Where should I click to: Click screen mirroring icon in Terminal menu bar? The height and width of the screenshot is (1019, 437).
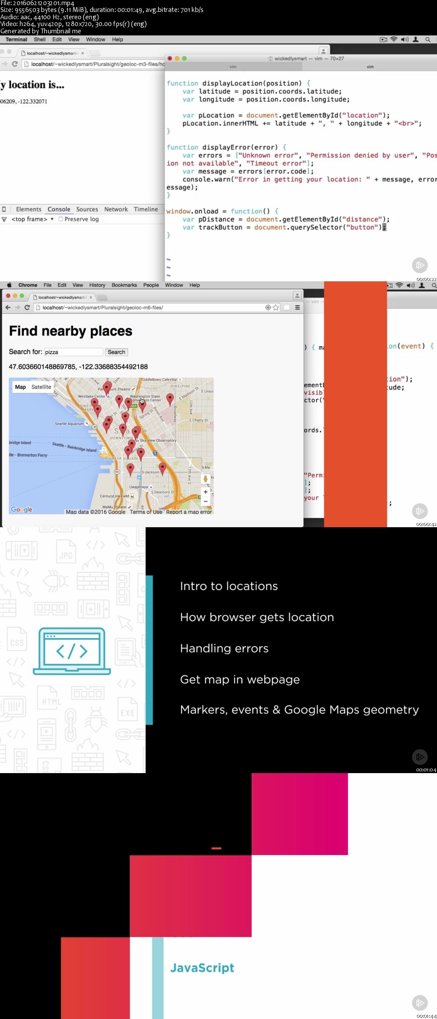pos(383,40)
